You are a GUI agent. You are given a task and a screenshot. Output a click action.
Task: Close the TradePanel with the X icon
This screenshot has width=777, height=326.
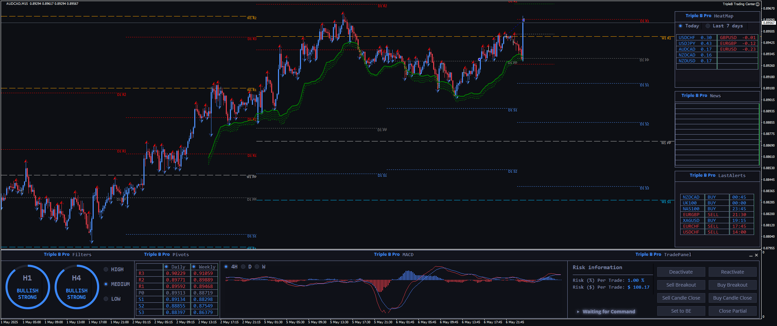click(x=756, y=255)
